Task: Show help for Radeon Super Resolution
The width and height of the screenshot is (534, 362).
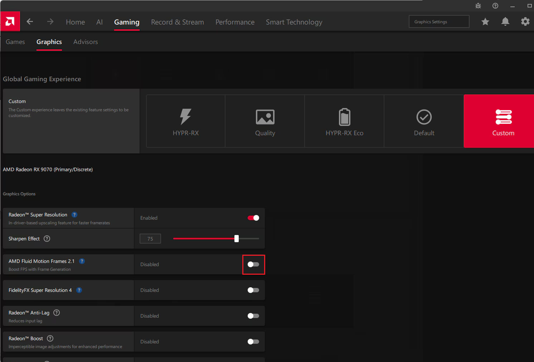Action: (x=74, y=215)
